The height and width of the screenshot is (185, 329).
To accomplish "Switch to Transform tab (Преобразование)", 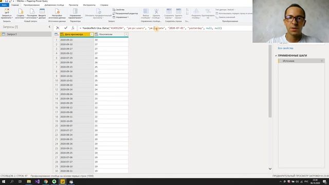I will tap(31, 5).
